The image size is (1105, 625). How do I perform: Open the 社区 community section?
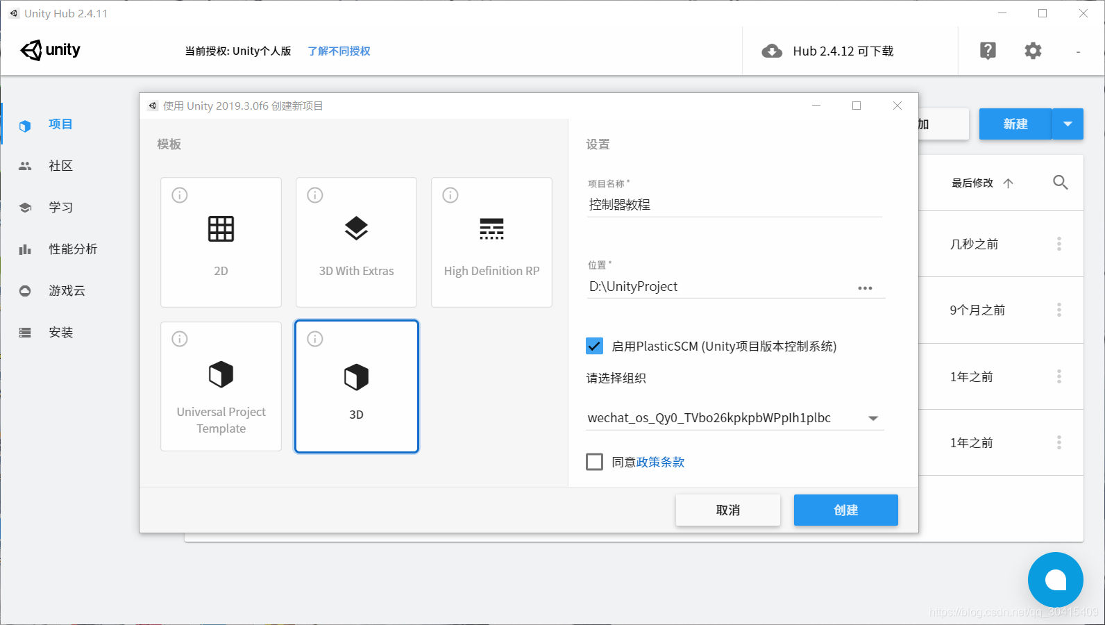(x=60, y=166)
